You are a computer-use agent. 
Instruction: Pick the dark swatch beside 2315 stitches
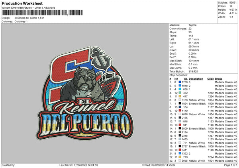pos(180,136)
